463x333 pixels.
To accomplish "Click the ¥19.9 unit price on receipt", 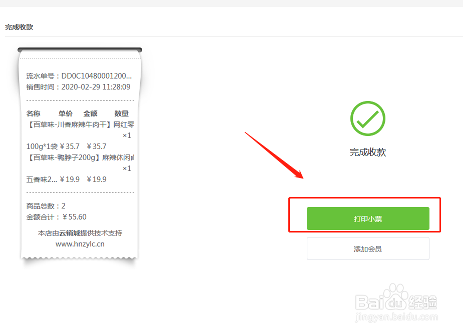I will [70, 179].
